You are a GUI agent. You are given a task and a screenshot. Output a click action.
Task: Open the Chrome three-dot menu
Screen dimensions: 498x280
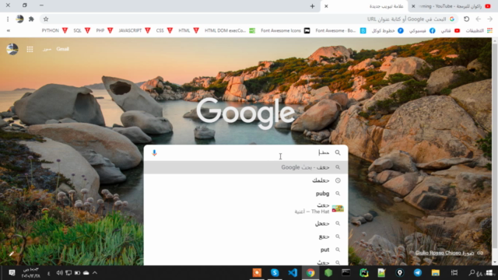pos(8,19)
